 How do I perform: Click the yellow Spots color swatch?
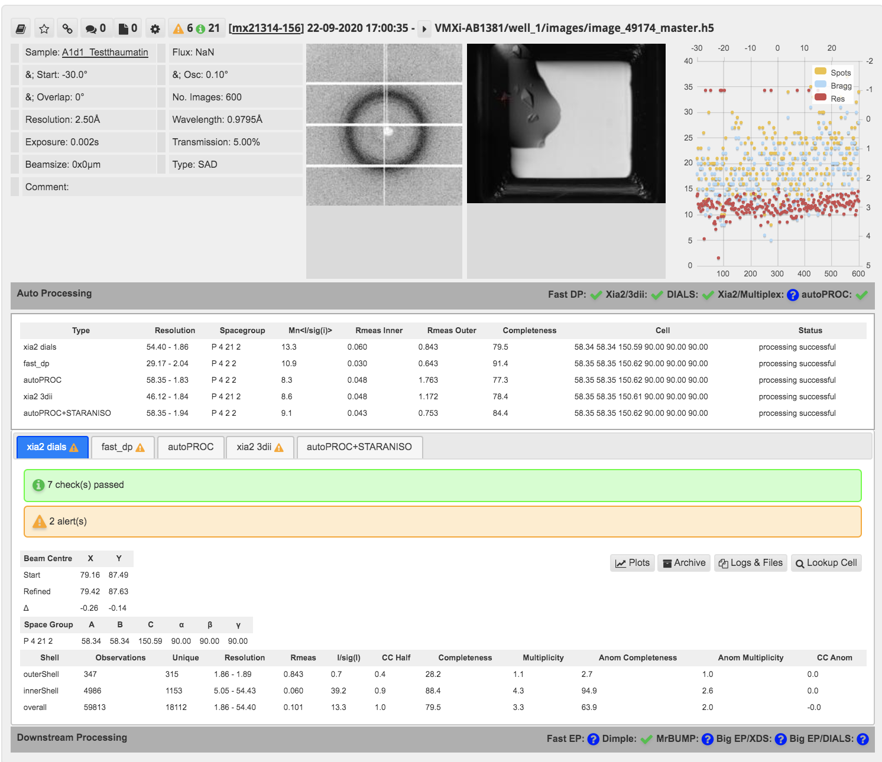(x=822, y=72)
